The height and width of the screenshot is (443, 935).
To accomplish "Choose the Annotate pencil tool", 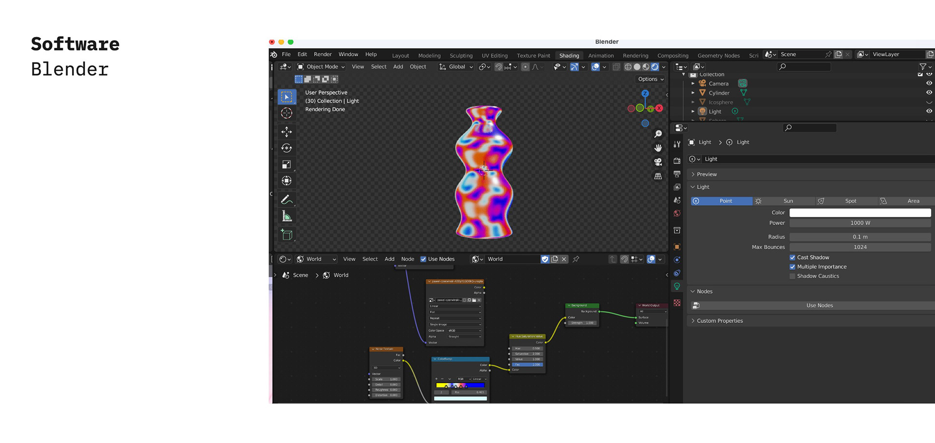I will (287, 199).
